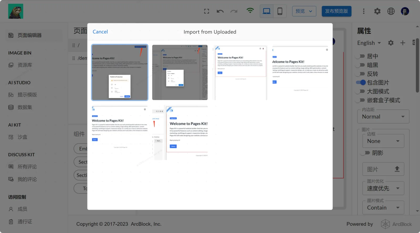Open the 图片优化 速度优先 dropdown
The width and height of the screenshot is (420, 233).
383,188
